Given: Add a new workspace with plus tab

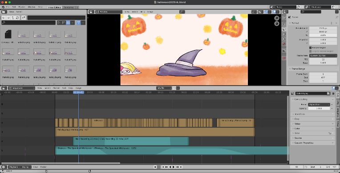Looking at the screenshot, I should (x=77, y=8).
